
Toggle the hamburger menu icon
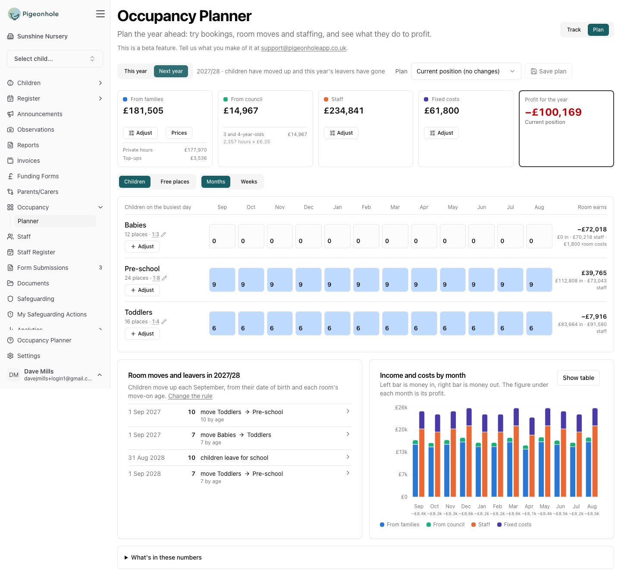[x=100, y=14]
